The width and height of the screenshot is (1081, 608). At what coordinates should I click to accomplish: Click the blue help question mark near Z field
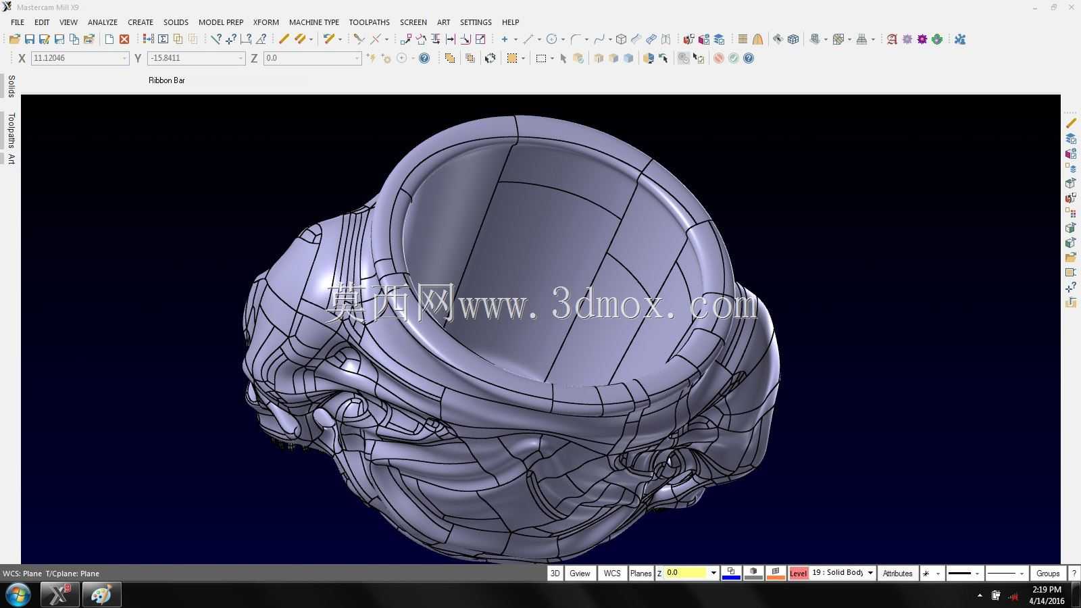(x=424, y=58)
